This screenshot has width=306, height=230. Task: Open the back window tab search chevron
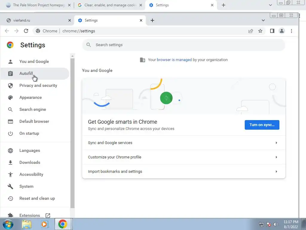click(270, 5)
